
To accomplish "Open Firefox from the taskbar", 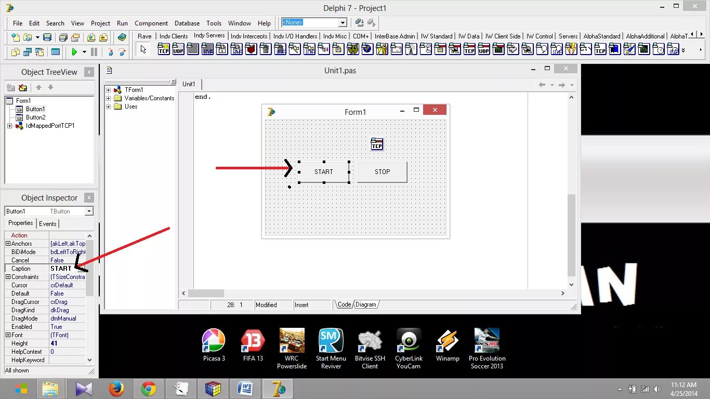I will coord(116,389).
